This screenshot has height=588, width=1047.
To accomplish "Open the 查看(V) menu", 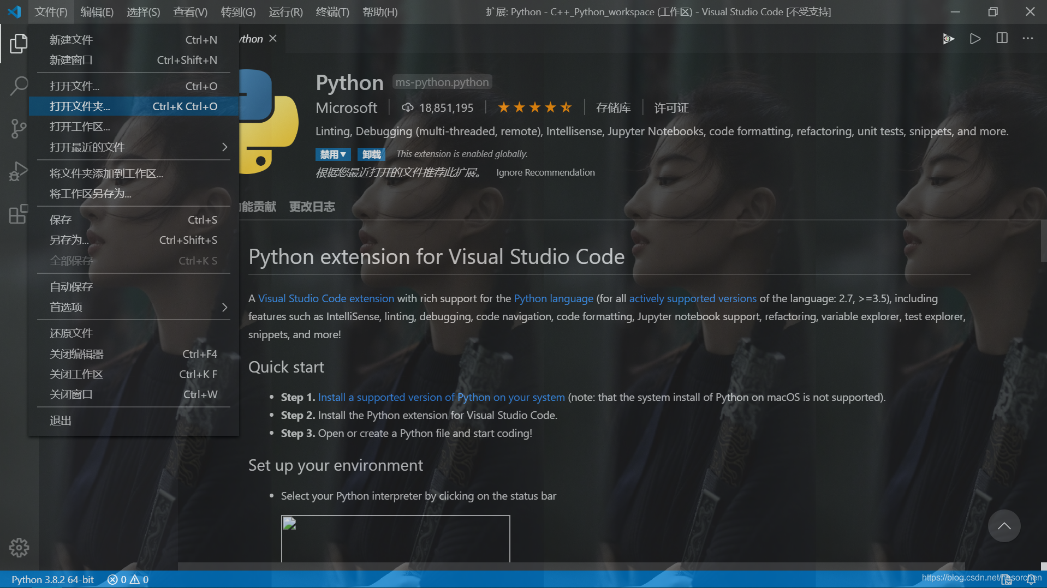I will point(190,12).
